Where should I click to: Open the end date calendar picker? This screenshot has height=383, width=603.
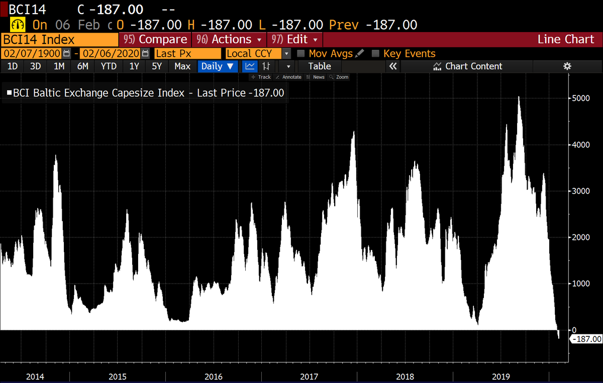click(x=146, y=53)
